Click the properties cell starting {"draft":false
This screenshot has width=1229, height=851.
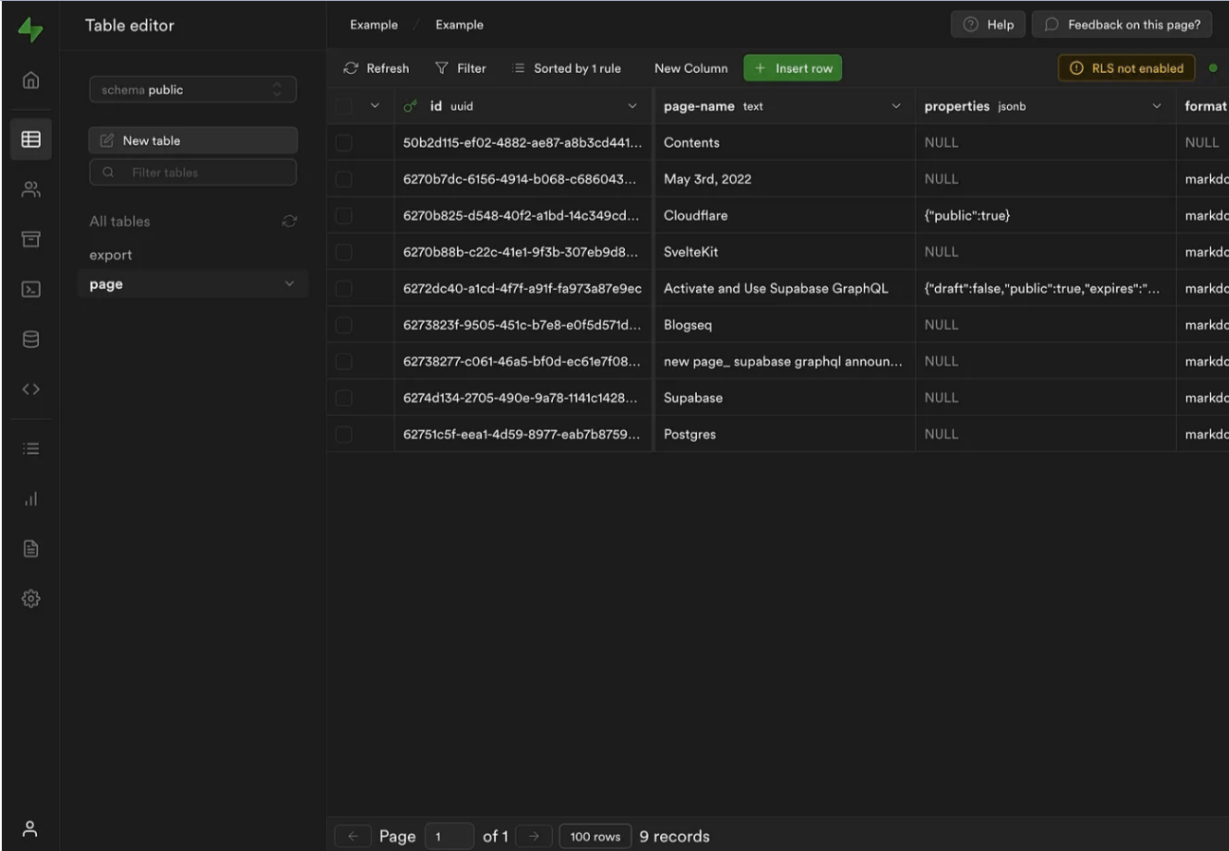coord(1045,289)
